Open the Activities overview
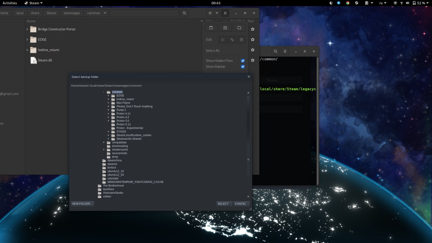Image resolution: width=432 pixels, height=243 pixels. (x=10, y=3)
